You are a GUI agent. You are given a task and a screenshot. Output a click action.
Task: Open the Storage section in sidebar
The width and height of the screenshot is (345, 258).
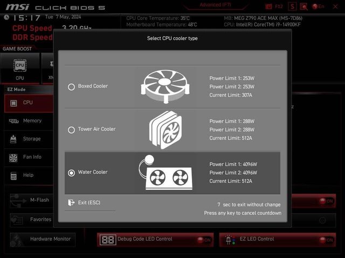click(29, 139)
